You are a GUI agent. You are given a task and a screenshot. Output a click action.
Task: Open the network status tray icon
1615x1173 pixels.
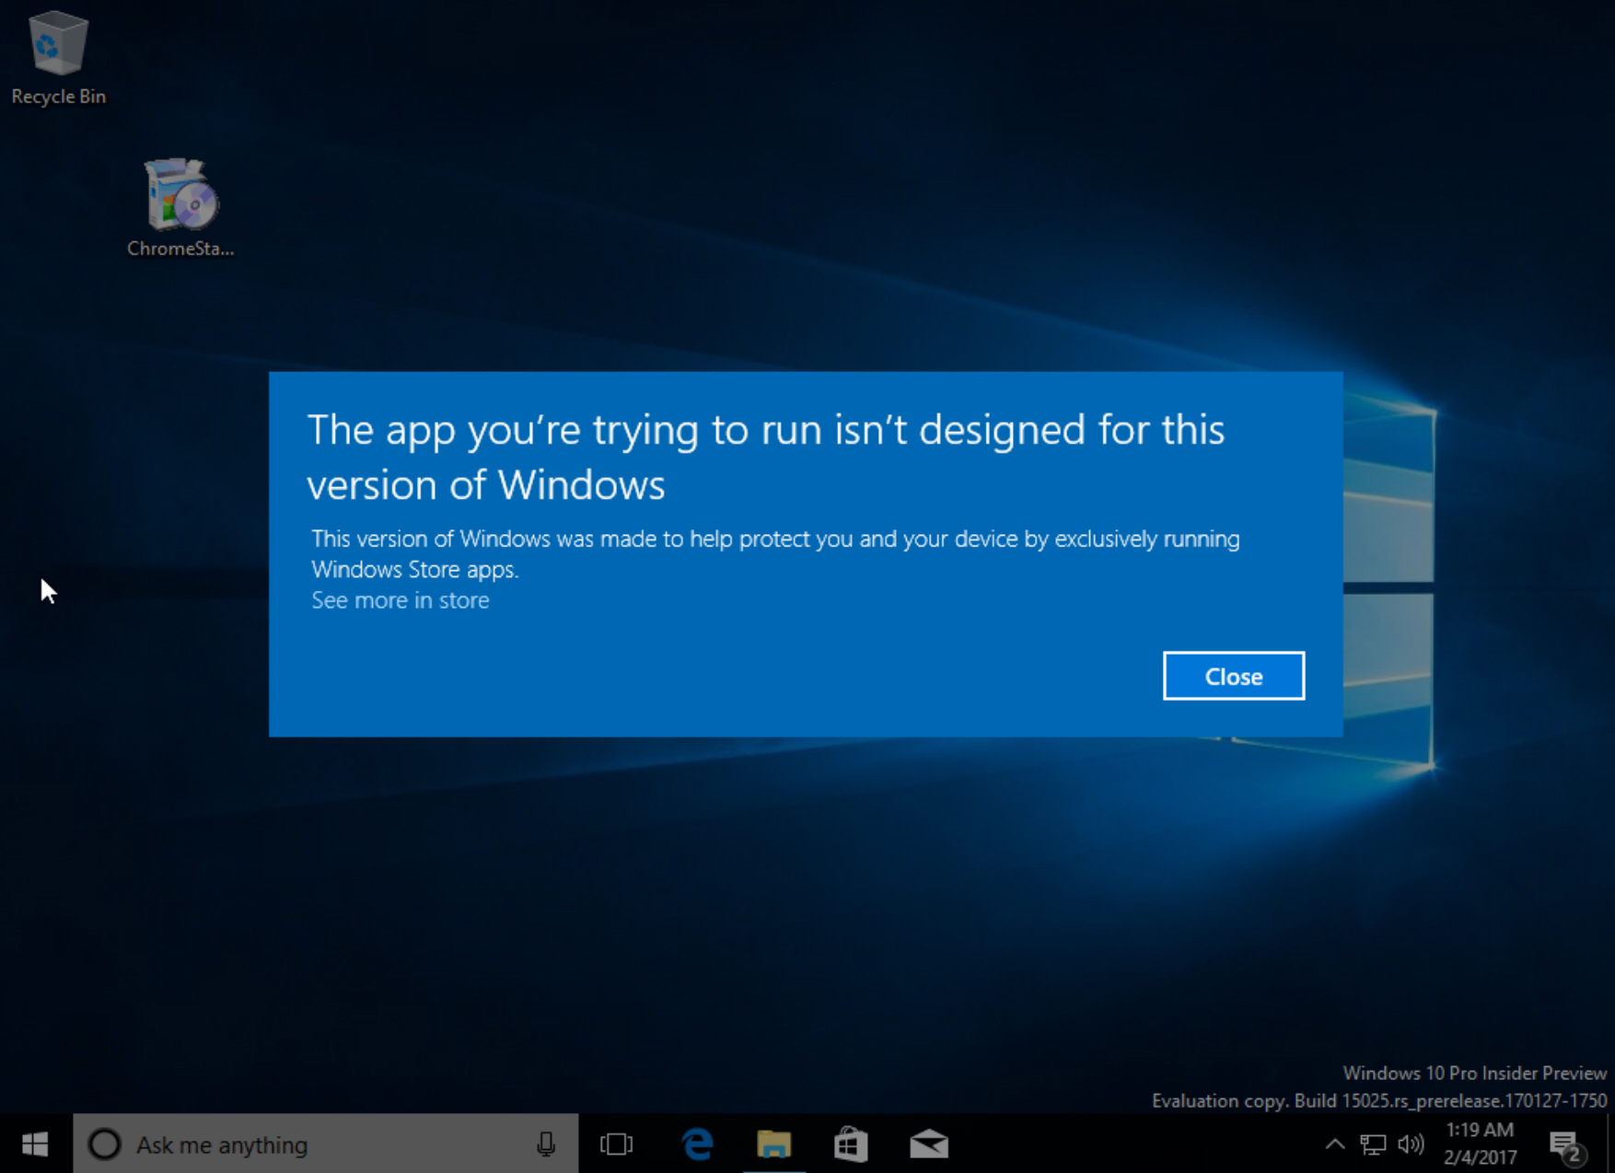click(x=1373, y=1144)
